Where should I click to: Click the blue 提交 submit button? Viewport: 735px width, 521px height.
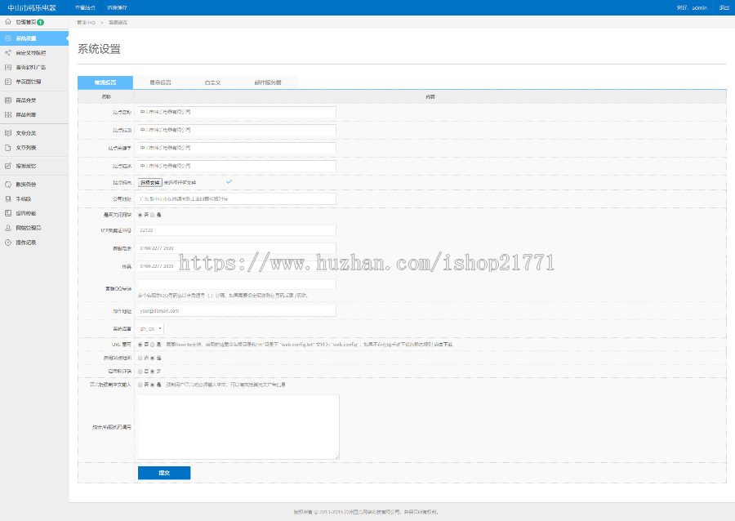click(x=164, y=473)
